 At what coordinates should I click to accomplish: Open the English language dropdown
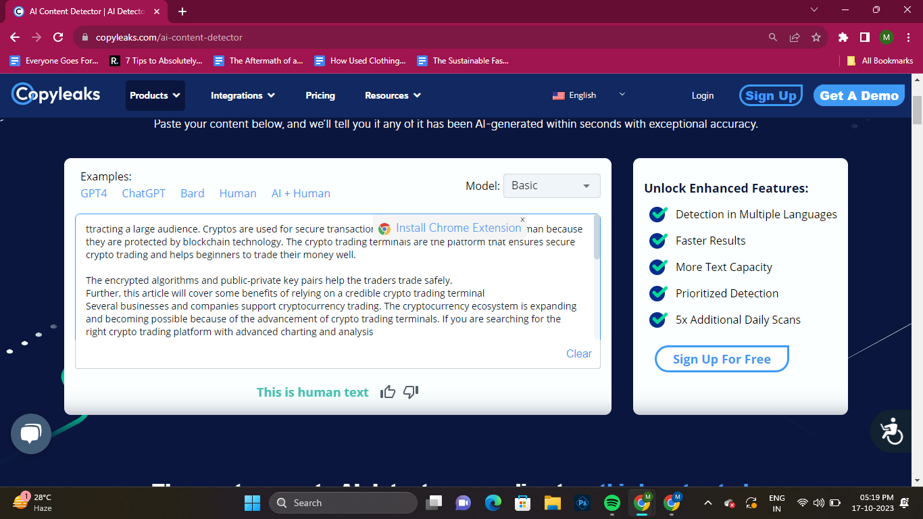click(x=589, y=95)
